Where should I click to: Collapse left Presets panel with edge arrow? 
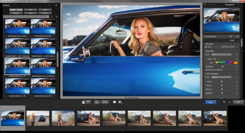pyautogui.click(x=1, y=51)
